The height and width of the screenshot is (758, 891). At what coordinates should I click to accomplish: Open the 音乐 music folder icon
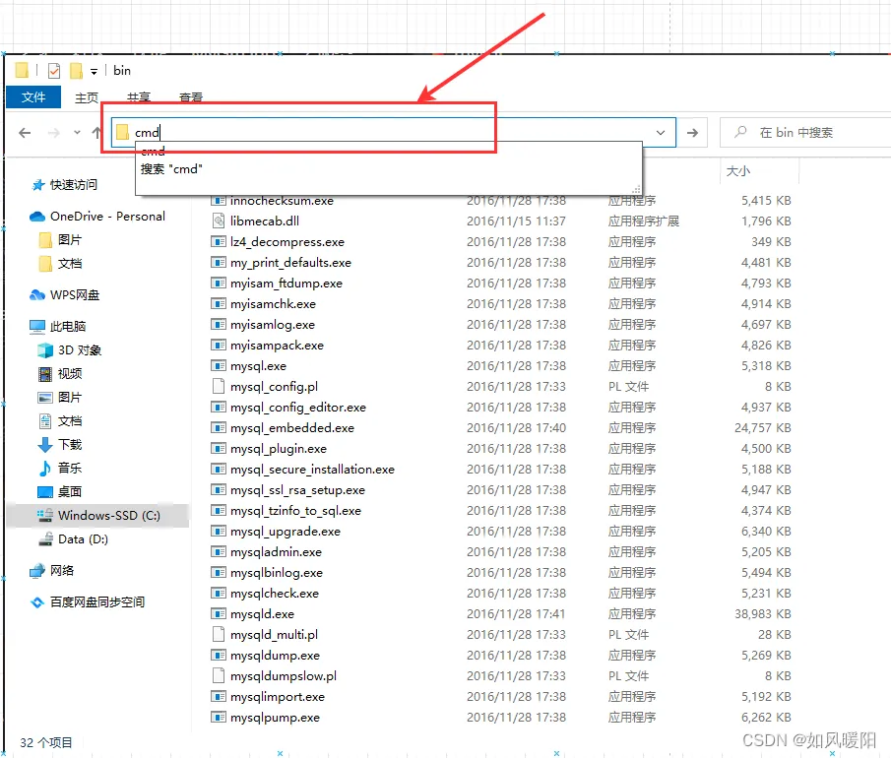[x=45, y=469]
